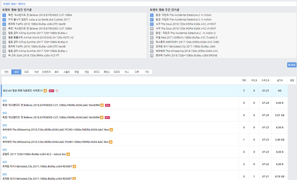The image size is (297, 180).
Task: Click 한국 category label above nature boy row
Action: (x=4, y=150)
